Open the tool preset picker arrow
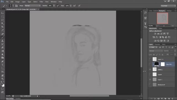 click(x=7, y=6)
